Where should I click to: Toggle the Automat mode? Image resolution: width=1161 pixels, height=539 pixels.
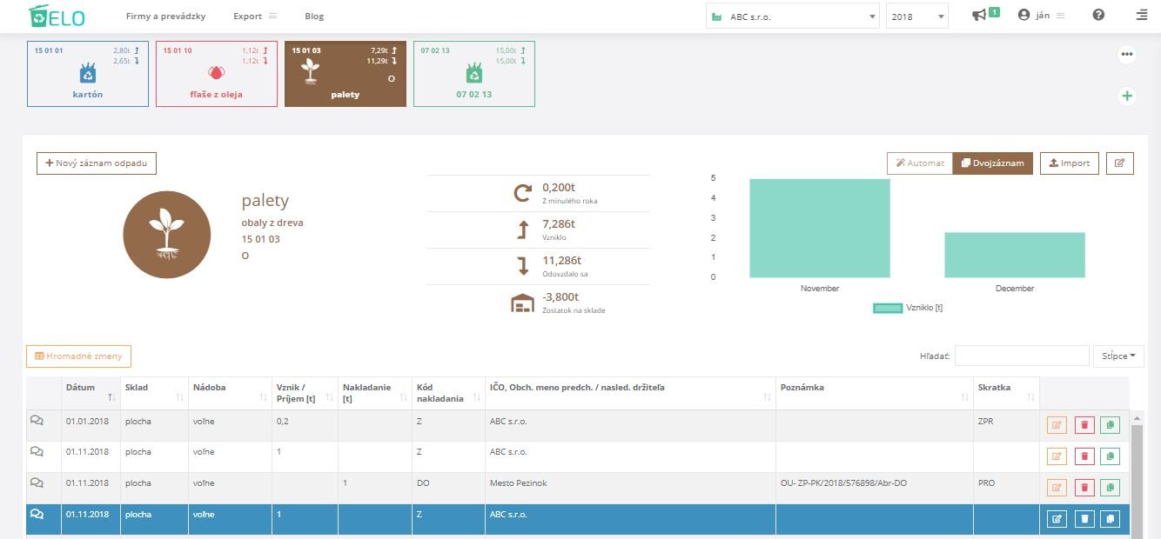point(920,163)
